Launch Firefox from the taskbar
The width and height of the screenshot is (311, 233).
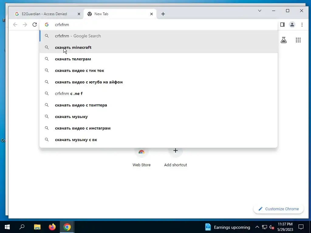click(52, 227)
